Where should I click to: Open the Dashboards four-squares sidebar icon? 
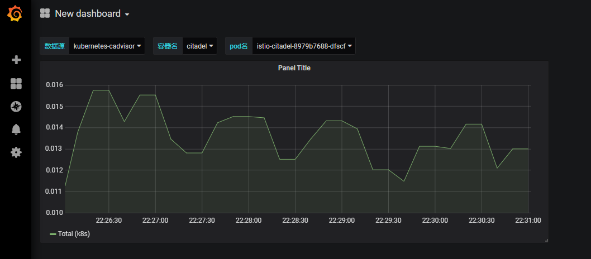click(x=16, y=84)
